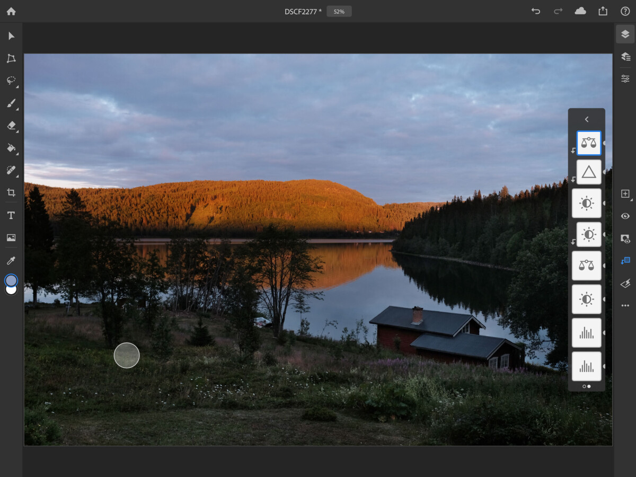Viewport: 636px width, 477px height.
Task: Select the Type tool
Action: click(11, 215)
